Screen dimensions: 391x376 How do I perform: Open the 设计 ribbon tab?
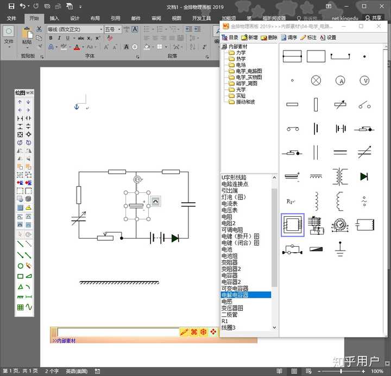point(74,18)
